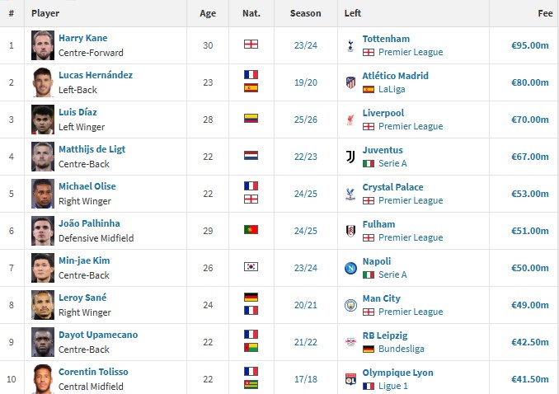Open Harry Kane's player photo
This screenshot has width=559, height=394.
tap(43, 45)
